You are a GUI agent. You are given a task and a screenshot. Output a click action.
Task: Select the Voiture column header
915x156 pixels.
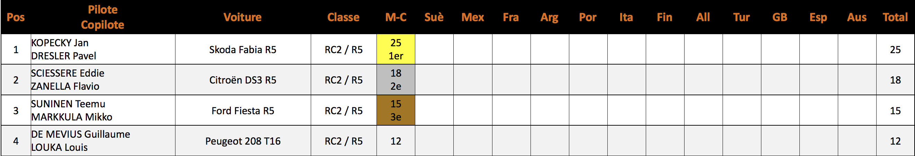(x=243, y=17)
